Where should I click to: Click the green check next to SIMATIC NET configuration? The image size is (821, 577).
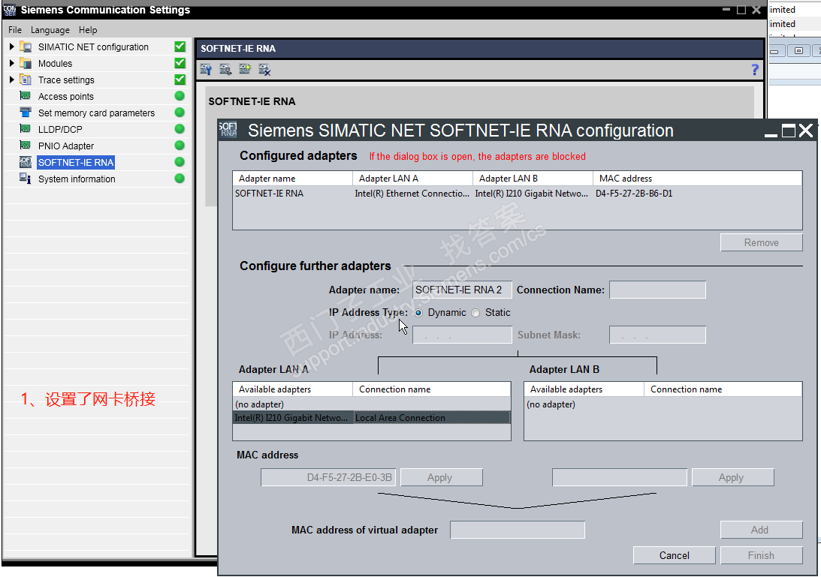point(180,47)
